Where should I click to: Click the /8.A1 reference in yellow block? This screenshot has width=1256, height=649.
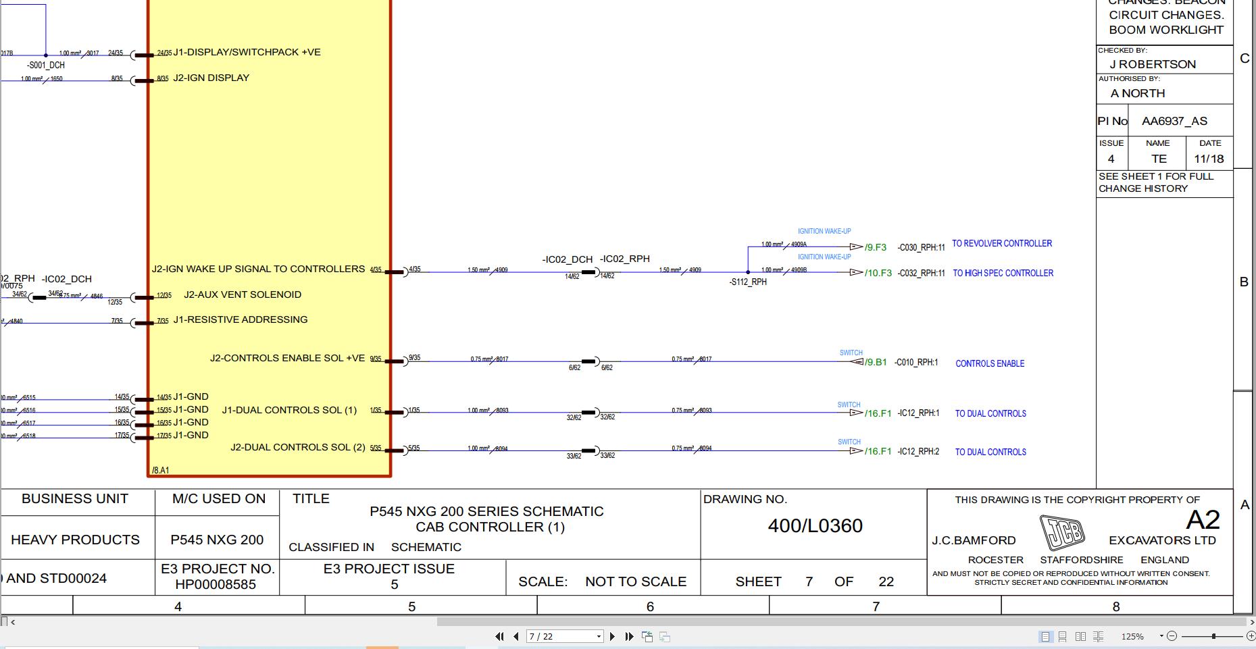[160, 470]
